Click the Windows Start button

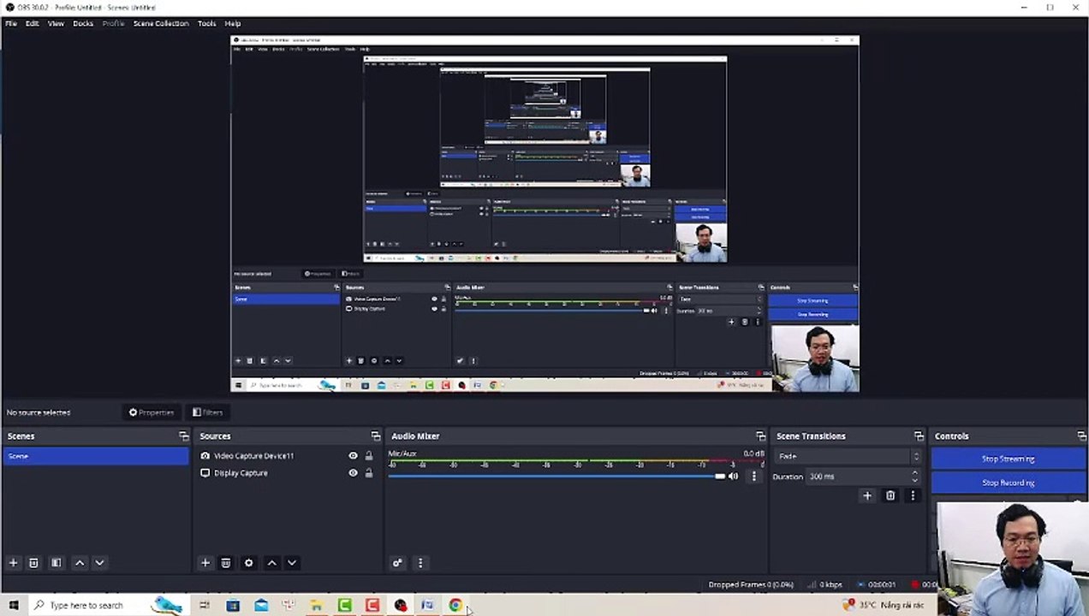pos(13,605)
